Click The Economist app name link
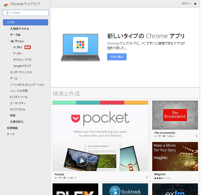Screen dimensions: 205x195 [165, 133]
